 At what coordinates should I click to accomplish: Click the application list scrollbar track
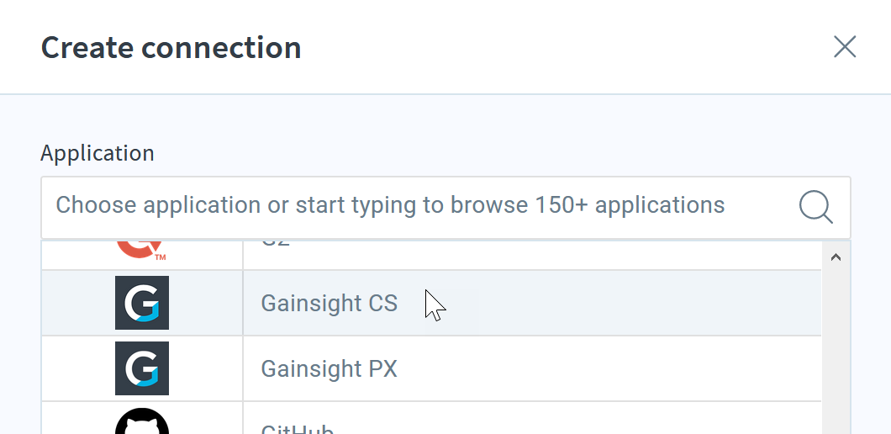click(x=836, y=352)
